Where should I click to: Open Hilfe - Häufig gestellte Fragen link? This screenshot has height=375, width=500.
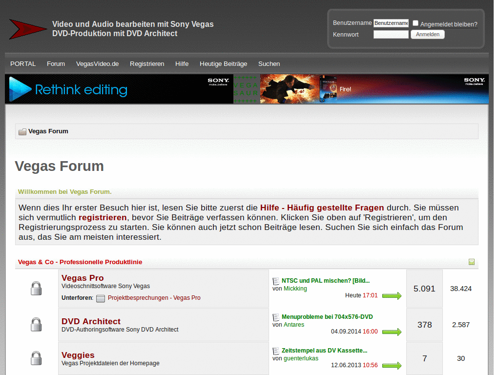coord(322,208)
